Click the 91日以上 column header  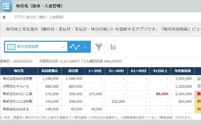160,71
